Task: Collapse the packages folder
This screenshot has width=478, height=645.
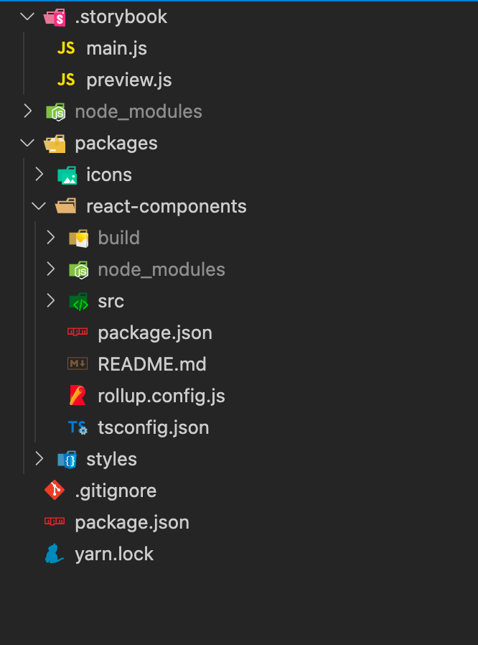Action: point(27,142)
